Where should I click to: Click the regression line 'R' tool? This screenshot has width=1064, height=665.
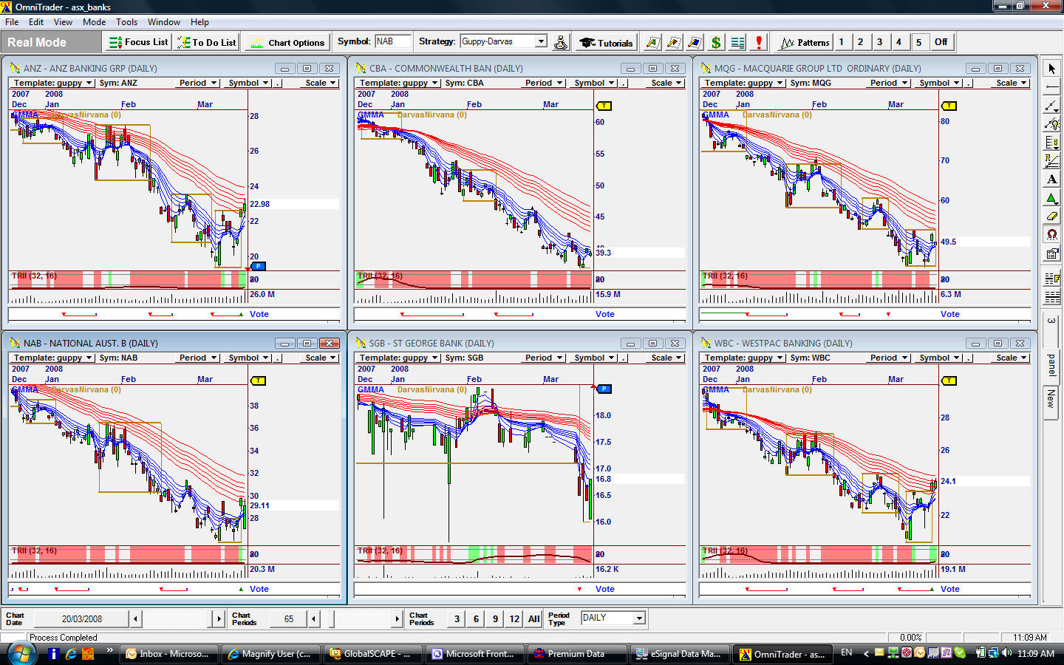(1051, 161)
